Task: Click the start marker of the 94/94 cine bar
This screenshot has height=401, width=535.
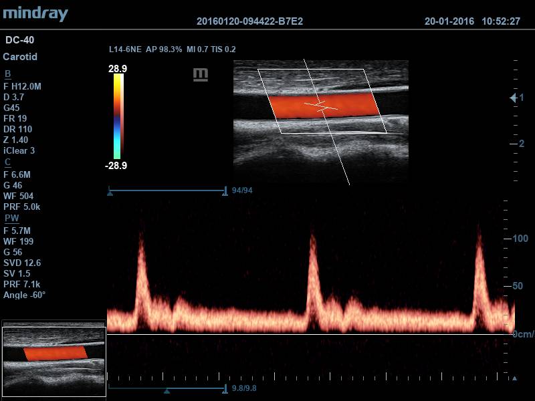Action: [x=110, y=192]
